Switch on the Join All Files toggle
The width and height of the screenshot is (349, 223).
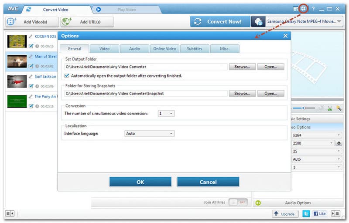(238, 203)
